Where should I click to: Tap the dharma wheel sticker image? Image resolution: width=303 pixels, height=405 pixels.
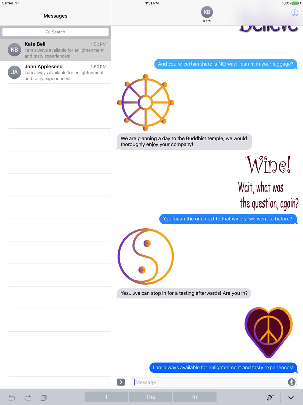146,103
